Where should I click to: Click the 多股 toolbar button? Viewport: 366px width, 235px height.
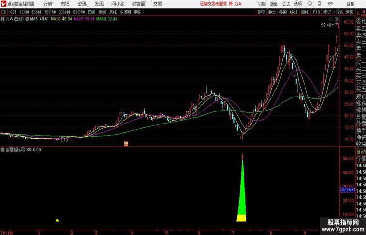tap(283, 12)
